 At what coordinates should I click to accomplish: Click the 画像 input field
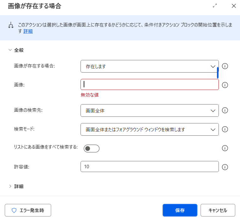149,85
